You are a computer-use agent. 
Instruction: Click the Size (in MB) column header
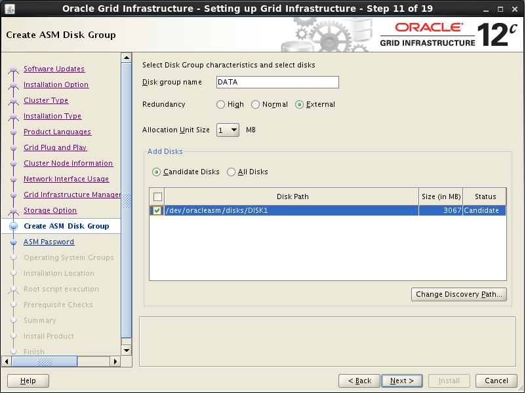tap(441, 196)
